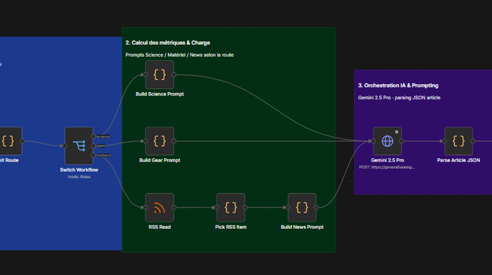Select the Build News Prompt code node
The height and width of the screenshot is (275, 492).
pyautogui.click(x=302, y=208)
